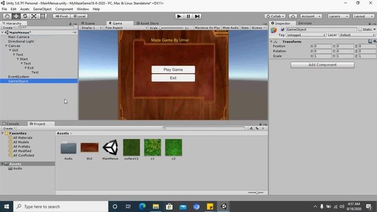Collapse the Exit node in Hierarchy
The image size is (377, 212).
(x=25, y=68)
